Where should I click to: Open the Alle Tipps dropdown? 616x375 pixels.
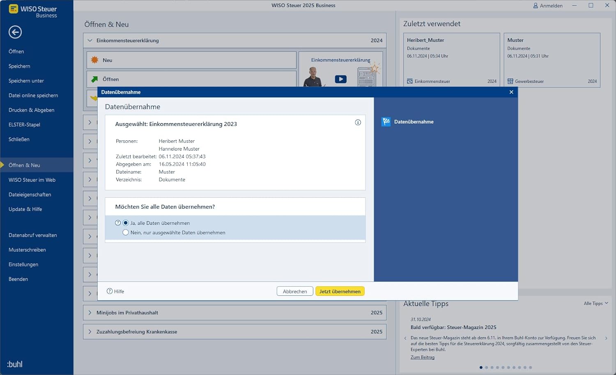click(x=596, y=303)
